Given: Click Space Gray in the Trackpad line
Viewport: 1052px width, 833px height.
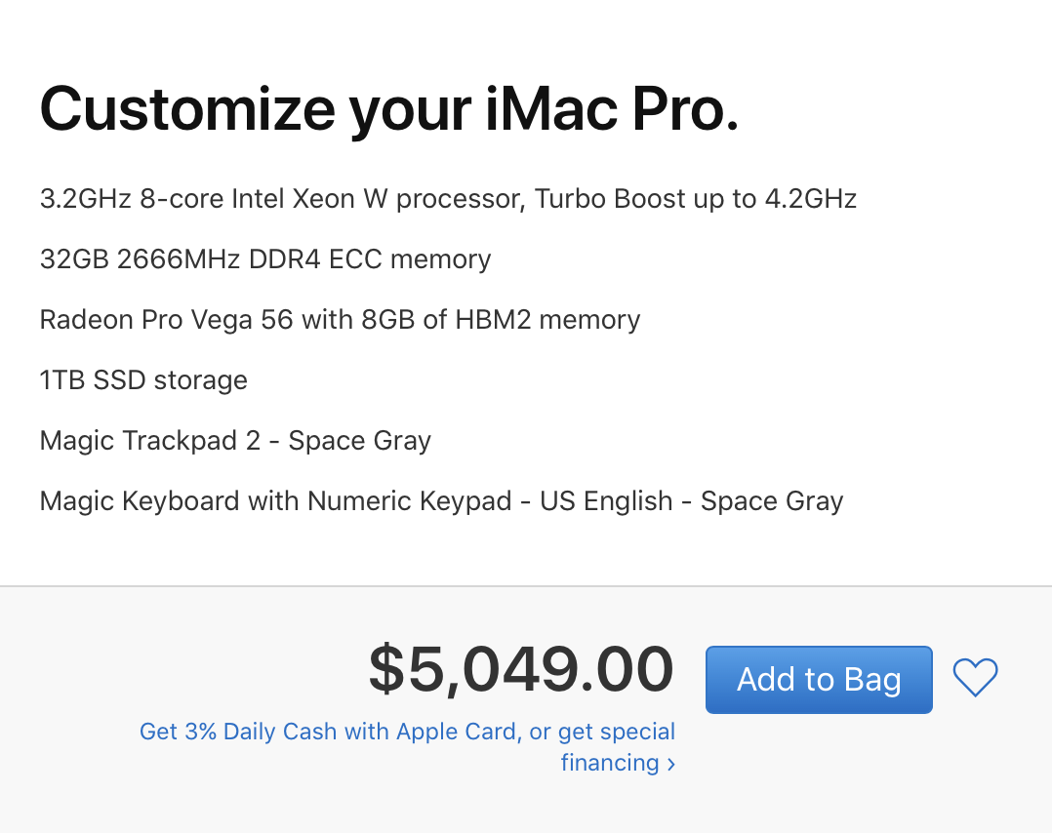Looking at the screenshot, I should (x=359, y=441).
